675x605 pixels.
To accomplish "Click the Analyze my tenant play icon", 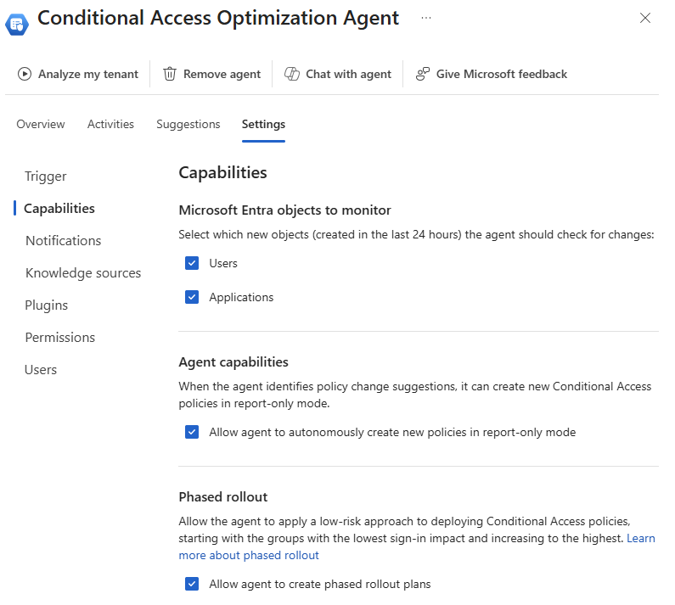I will point(25,74).
